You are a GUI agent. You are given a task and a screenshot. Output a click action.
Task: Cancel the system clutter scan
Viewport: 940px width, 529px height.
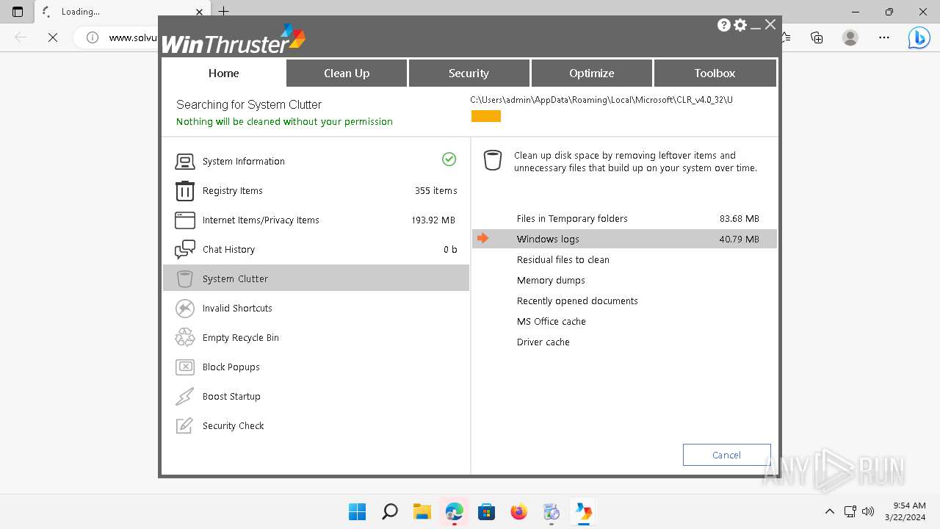(726, 455)
